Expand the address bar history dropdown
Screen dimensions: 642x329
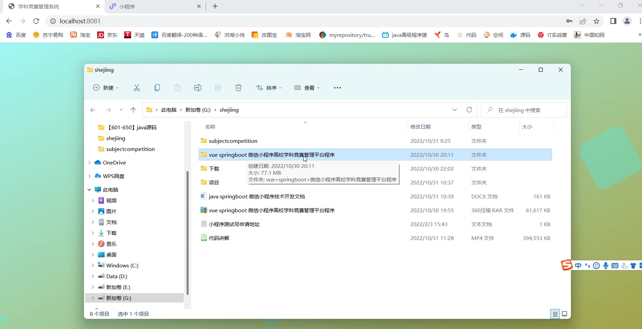click(x=455, y=110)
